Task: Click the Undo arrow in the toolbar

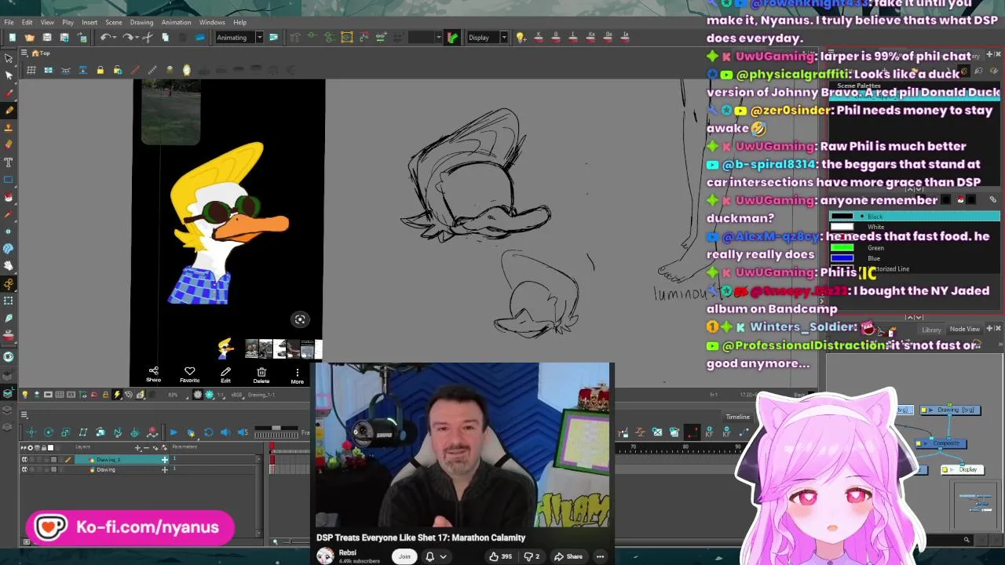Action: coord(105,37)
